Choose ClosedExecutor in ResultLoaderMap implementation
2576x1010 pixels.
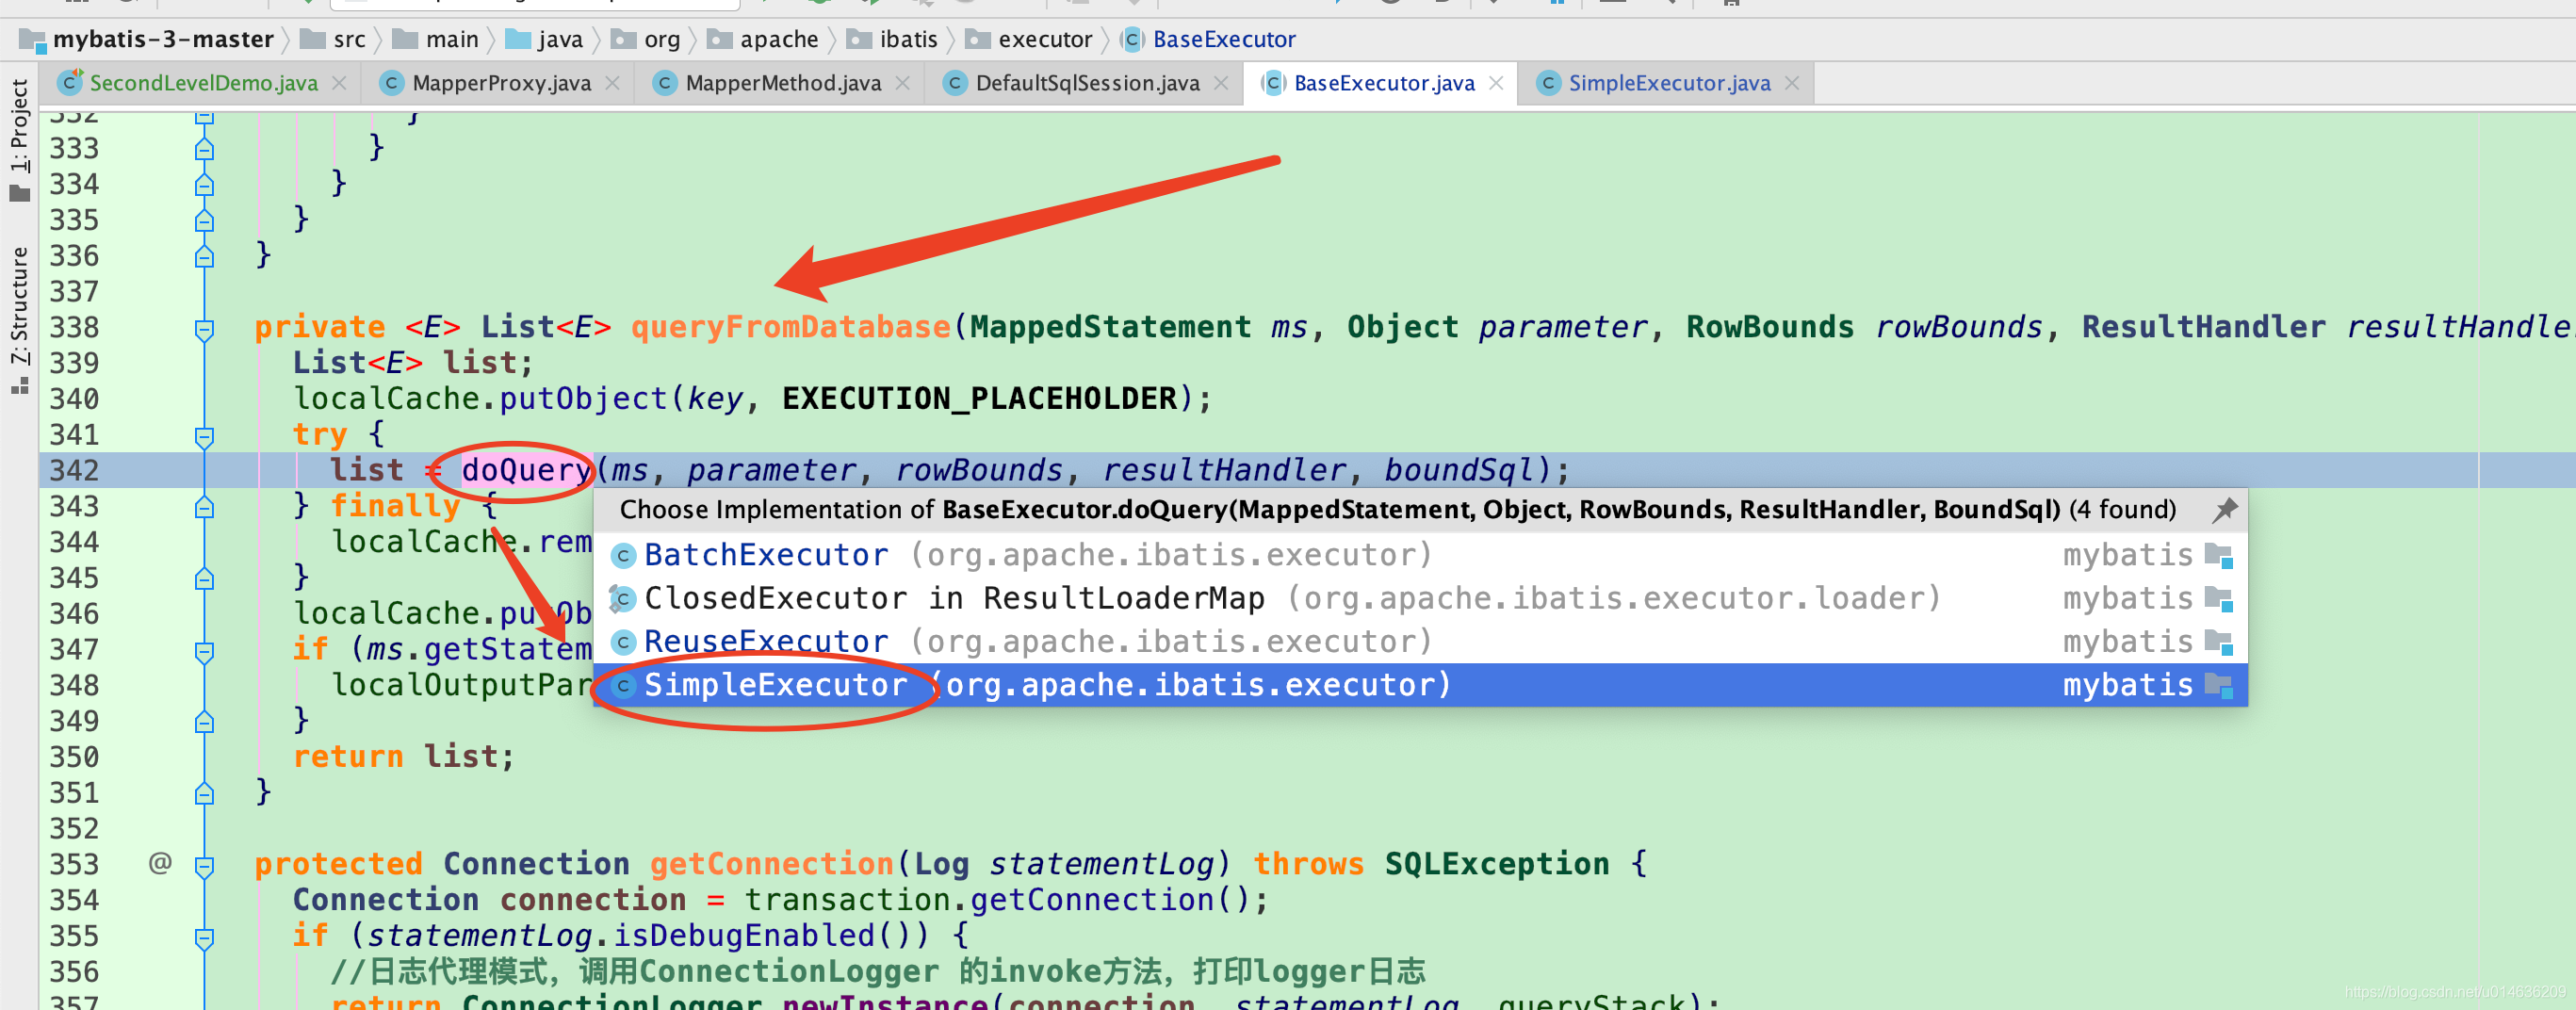[1420, 598]
